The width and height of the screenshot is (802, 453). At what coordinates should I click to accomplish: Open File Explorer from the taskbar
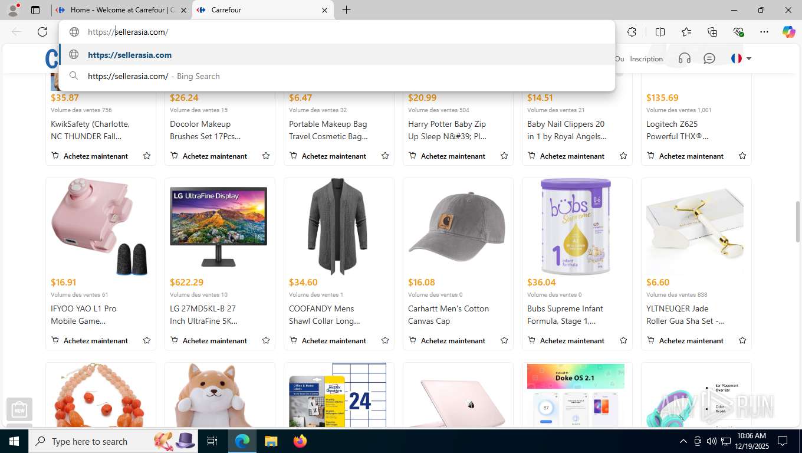pyautogui.click(x=271, y=441)
